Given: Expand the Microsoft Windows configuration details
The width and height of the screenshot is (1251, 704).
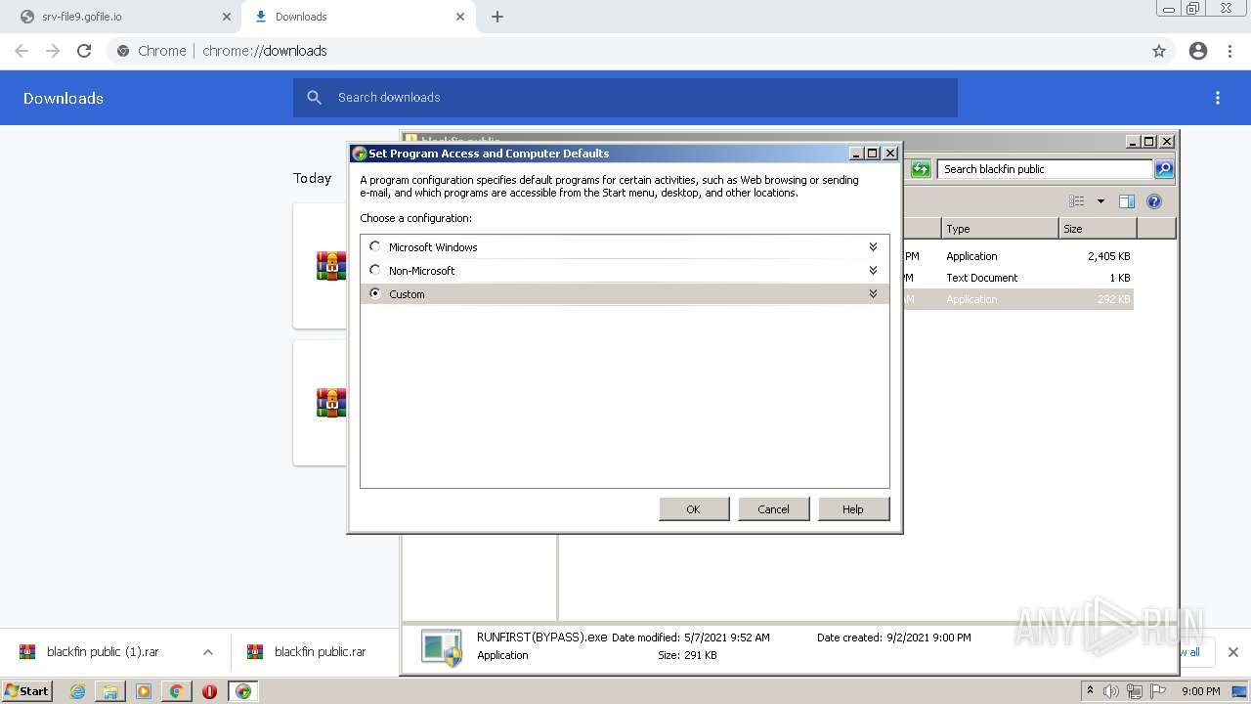Looking at the screenshot, I should click(873, 246).
